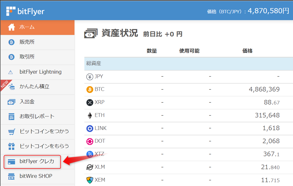Click the bitFlyer logo in header

25,11
